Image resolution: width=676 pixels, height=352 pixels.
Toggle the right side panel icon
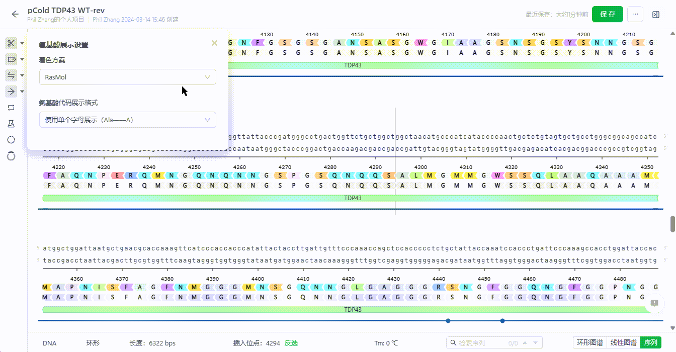point(656,15)
